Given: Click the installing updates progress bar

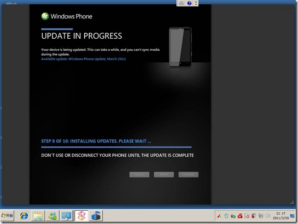Looking at the screenshot, I should pos(116,147).
